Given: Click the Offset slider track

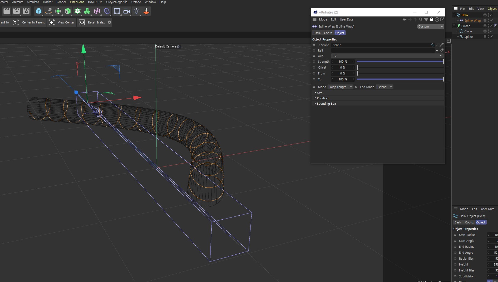Looking at the screenshot, I should [400, 67].
